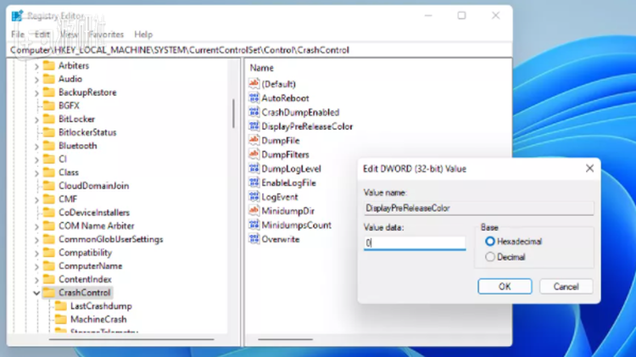Cancel the Edit DWORD dialog
Viewport: 636px width, 357px height.
point(566,287)
